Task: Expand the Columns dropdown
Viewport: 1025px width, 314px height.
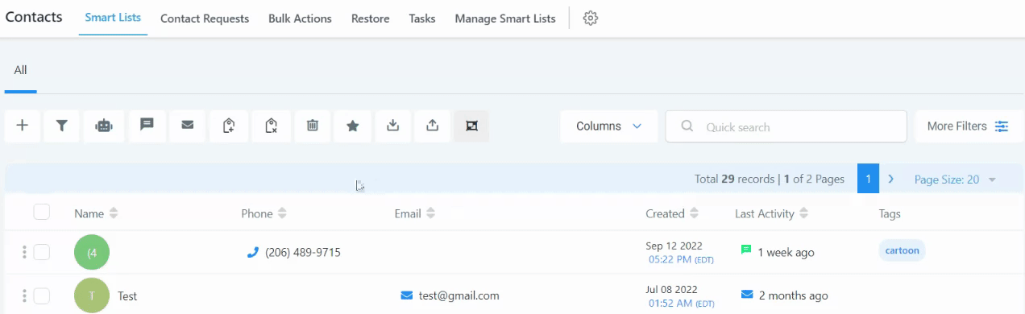Action: (x=609, y=126)
